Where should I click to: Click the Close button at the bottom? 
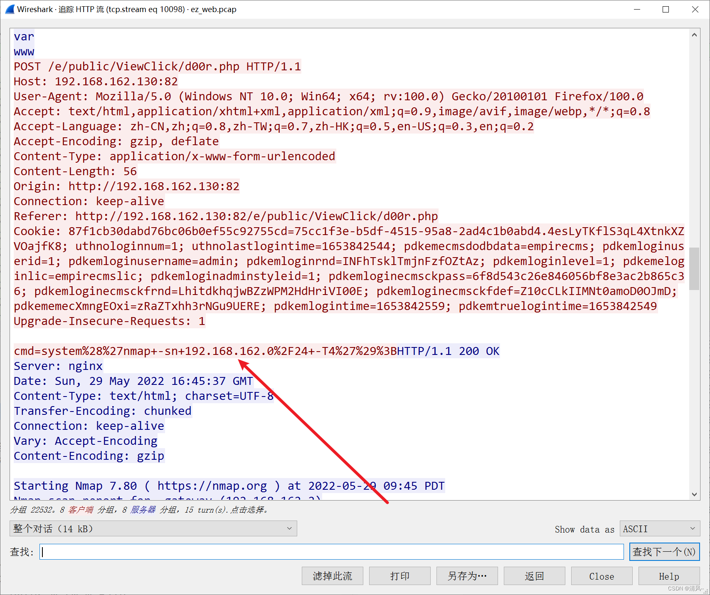click(x=602, y=576)
